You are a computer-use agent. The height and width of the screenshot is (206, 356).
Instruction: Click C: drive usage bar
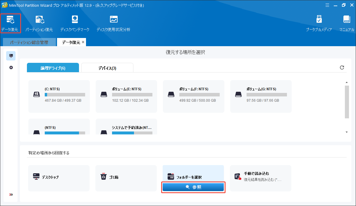[x=65, y=95]
